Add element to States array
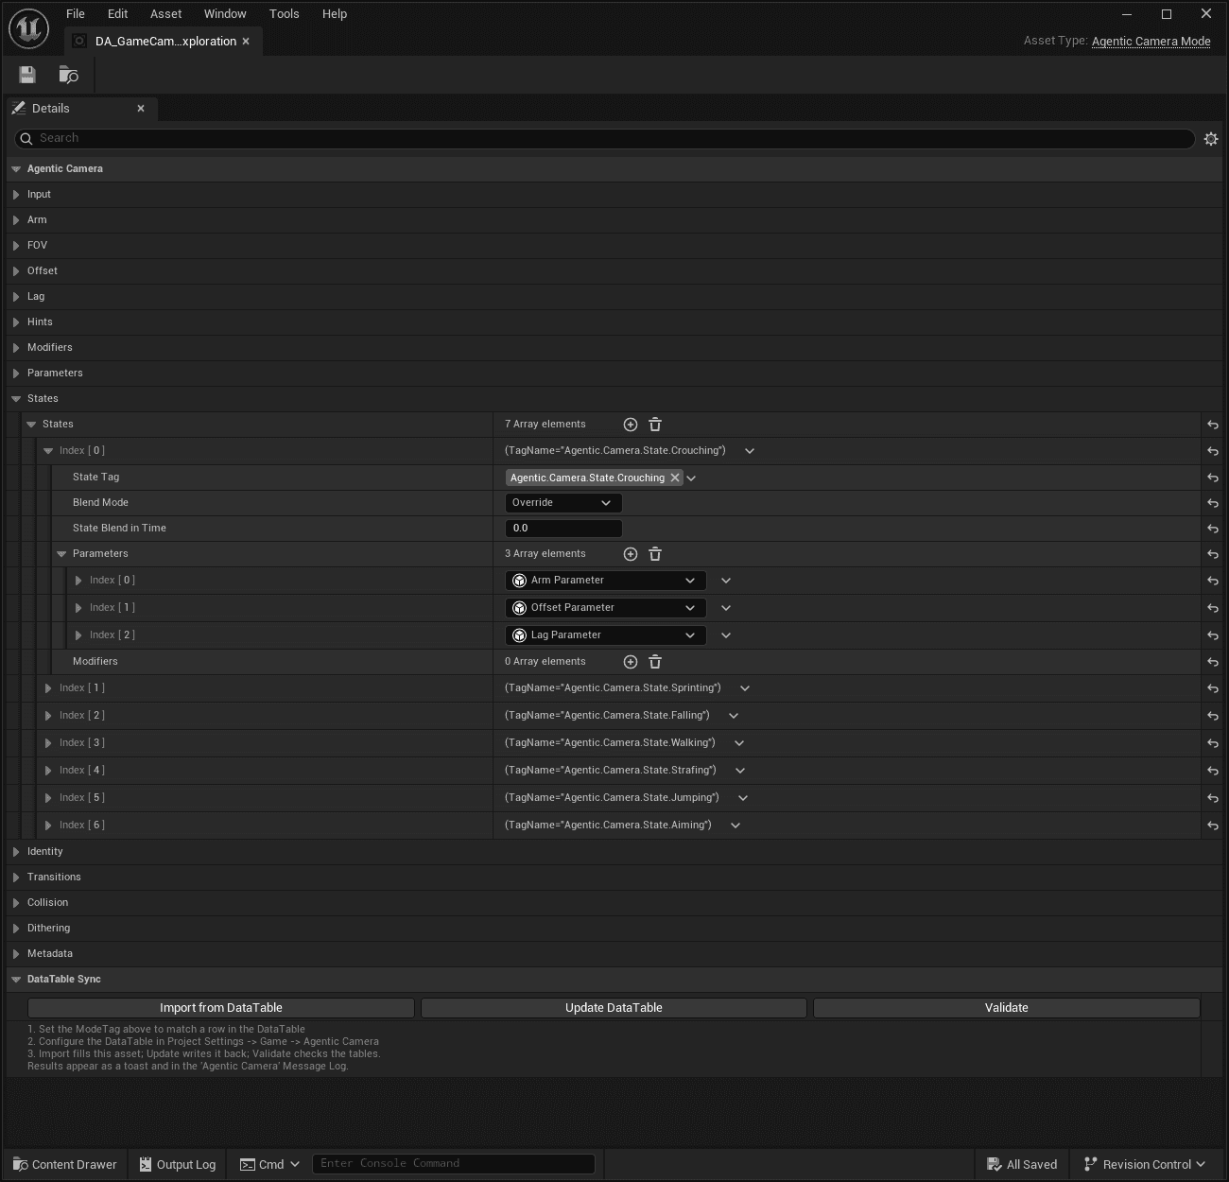This screenshot has width=1229, height=1182. click(631, 425)
